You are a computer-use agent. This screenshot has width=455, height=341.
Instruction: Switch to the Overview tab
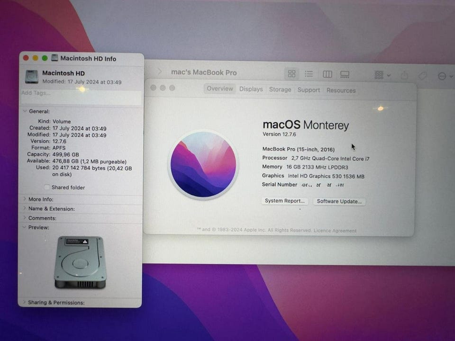(220, 89)
